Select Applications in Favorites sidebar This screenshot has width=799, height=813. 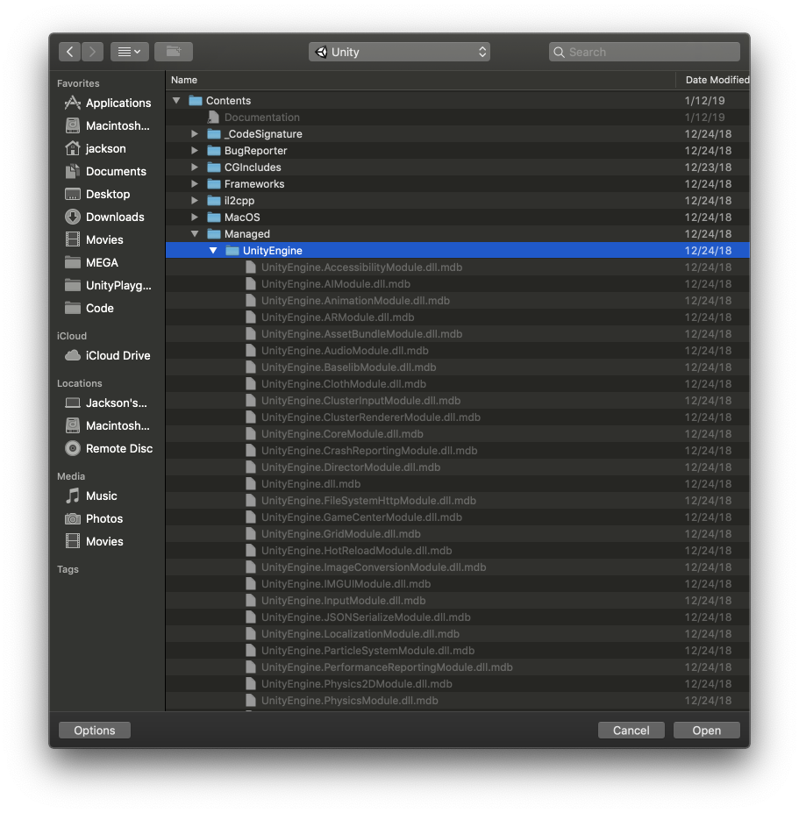109,103
